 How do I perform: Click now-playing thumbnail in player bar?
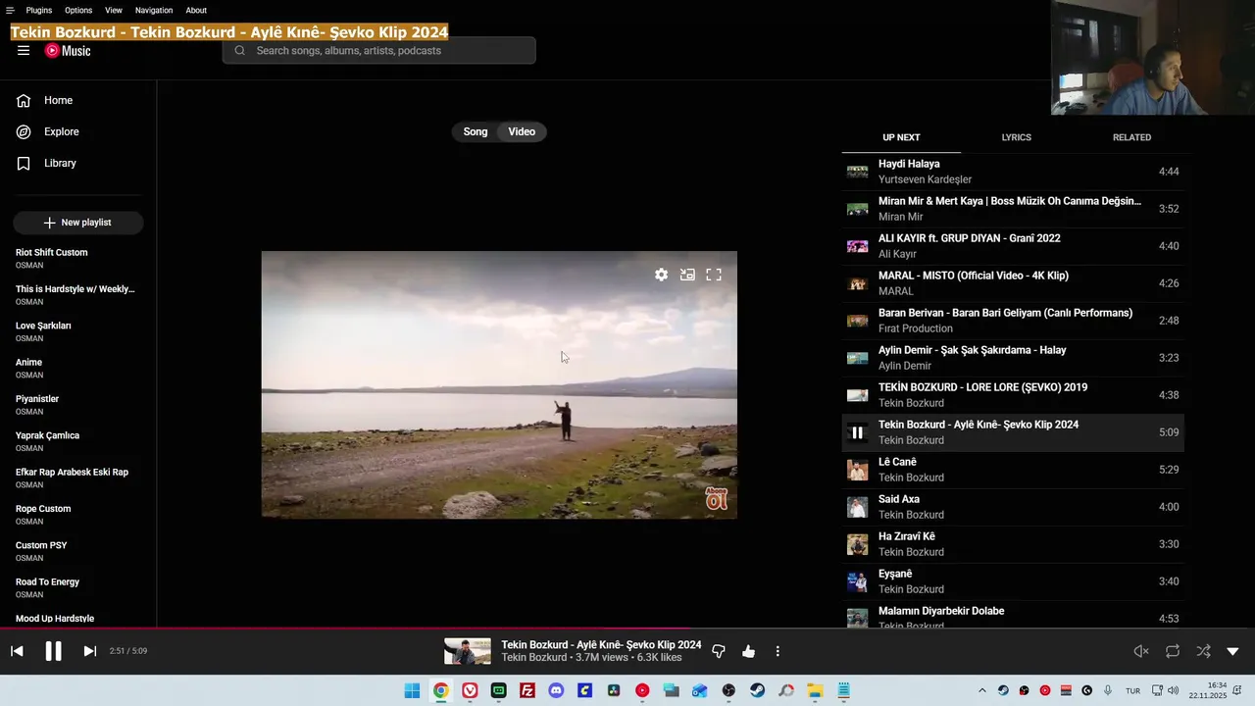tap(468, 651)
